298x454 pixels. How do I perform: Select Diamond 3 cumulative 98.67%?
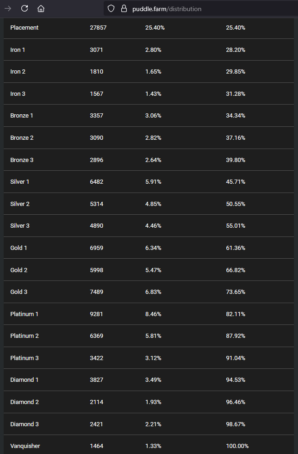[x=236, y=424]
